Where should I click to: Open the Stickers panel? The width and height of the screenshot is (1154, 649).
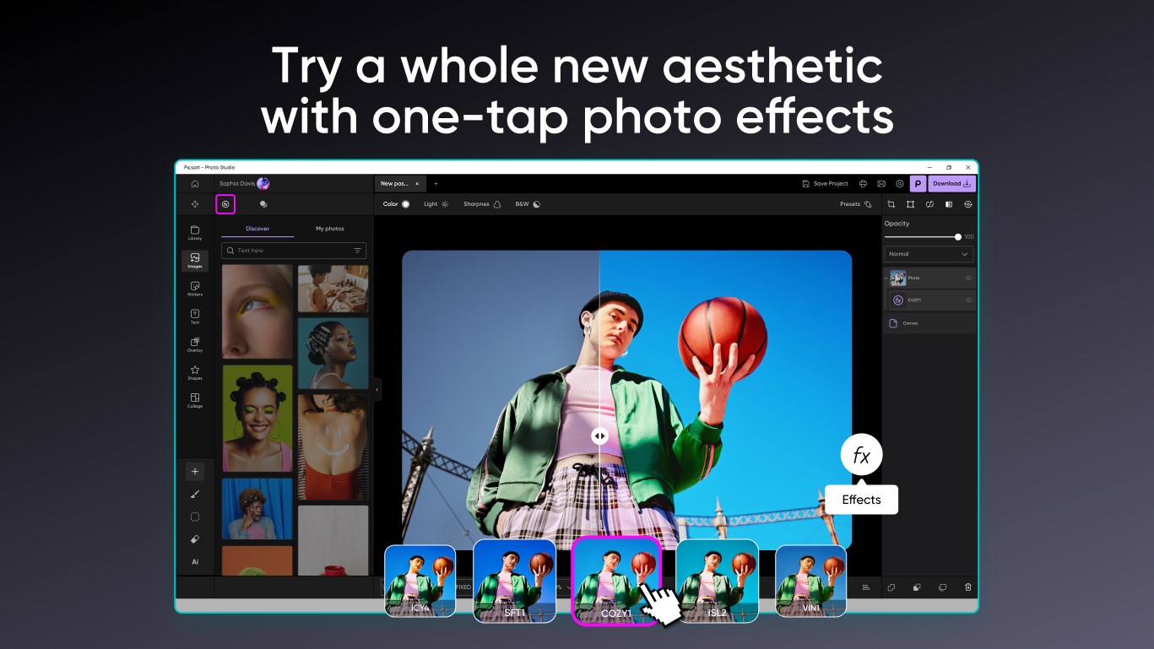click(195, 289)
